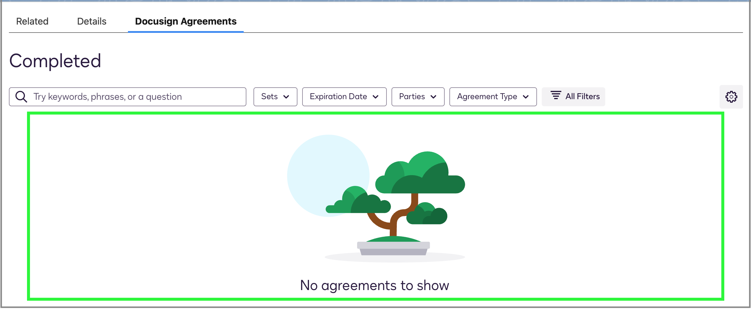
Task: Click the active tab underline indicator
Action: (186, 33)
